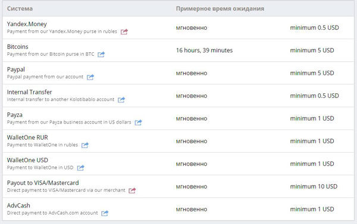Pick WalletOne USD payout method

pos(27,160)
